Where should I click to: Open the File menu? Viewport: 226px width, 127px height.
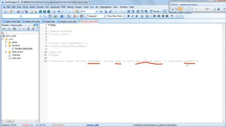pyautogui.click(x=8, y=7)
